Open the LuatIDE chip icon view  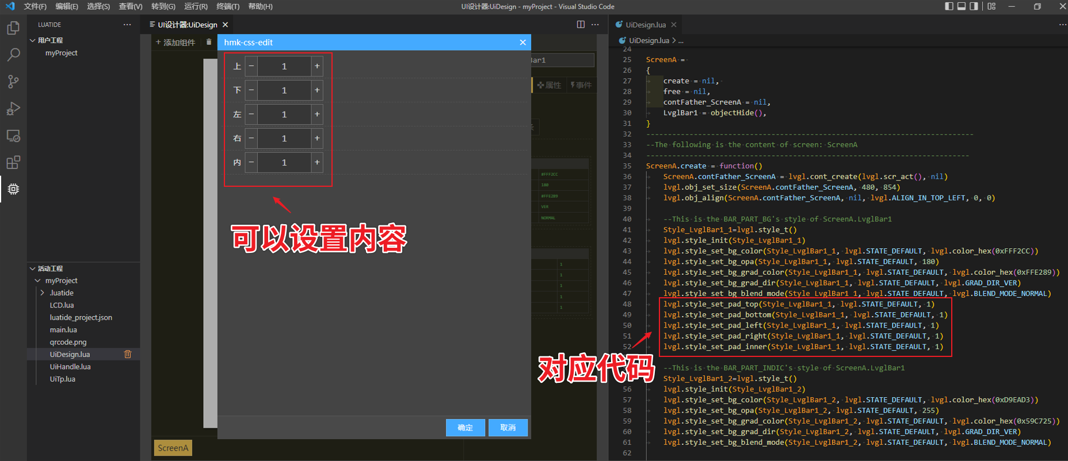13,189
